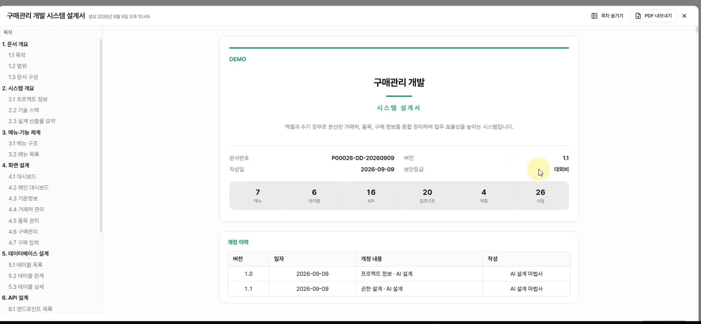Close the system design document viewer
This screenshot has height=324, width=701.
click(684, 16)
